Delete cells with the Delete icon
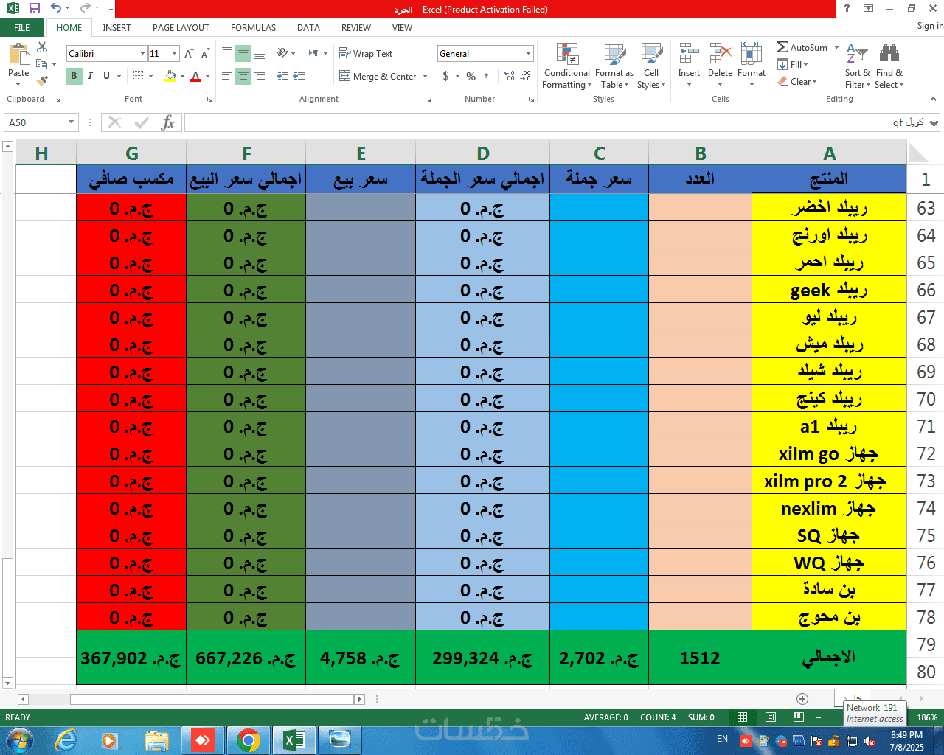This screenshot has width=944, height=755. [x=720, y=55]
